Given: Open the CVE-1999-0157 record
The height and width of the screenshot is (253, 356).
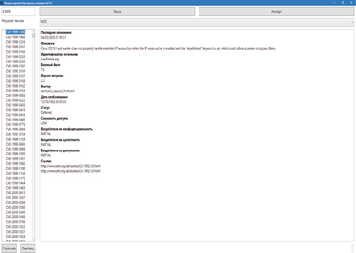Looking at the screenshot, I should [x=15, y=76].
